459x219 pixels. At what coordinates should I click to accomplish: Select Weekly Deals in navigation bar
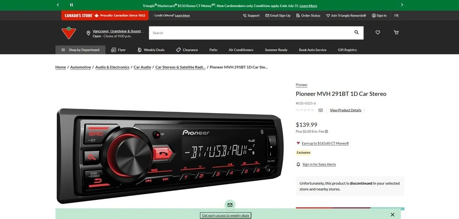(x=151, y=50)
